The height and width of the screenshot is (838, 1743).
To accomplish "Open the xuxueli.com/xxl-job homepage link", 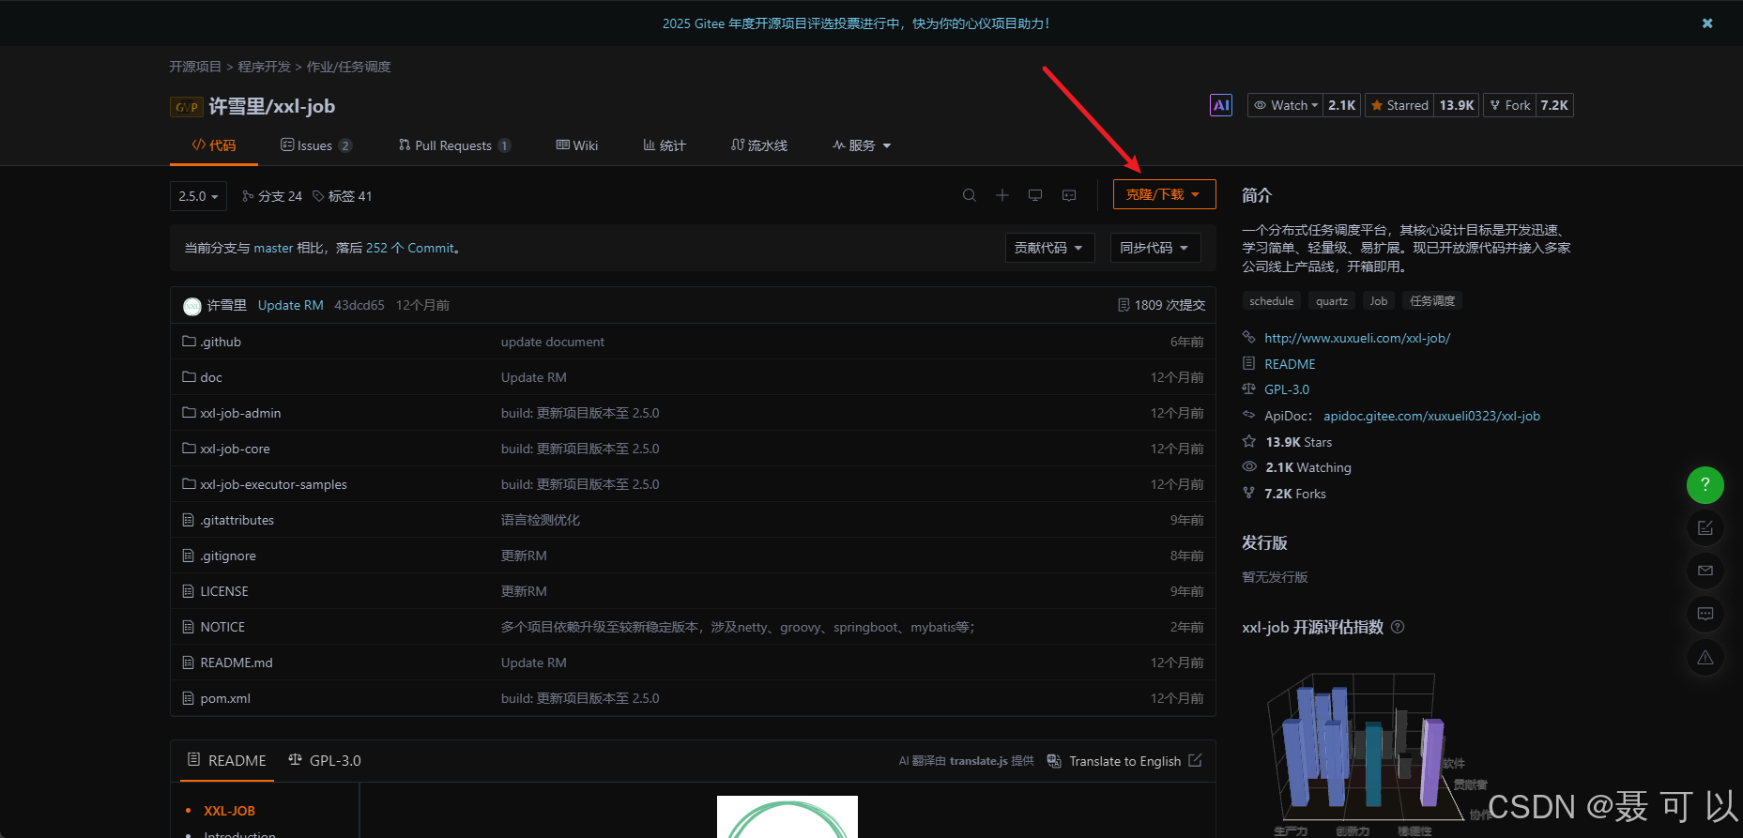I will click(1357, 338).
